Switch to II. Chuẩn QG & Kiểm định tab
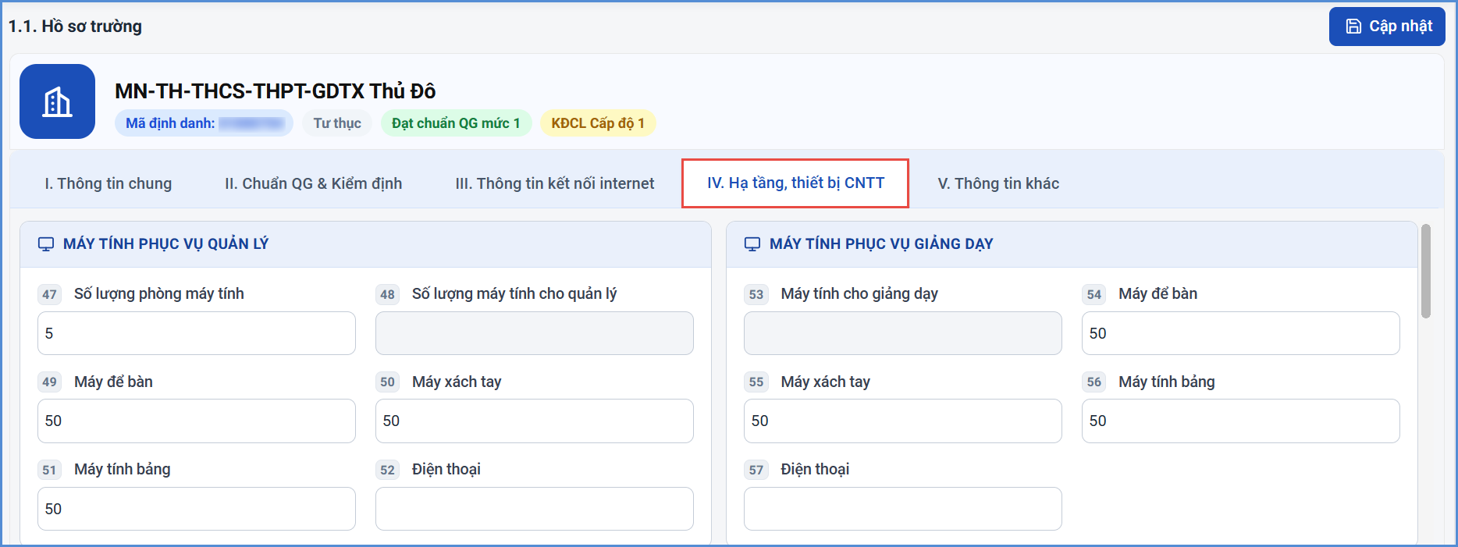Viewport: 1458px width, 547px height. click(x=314, y=183)
